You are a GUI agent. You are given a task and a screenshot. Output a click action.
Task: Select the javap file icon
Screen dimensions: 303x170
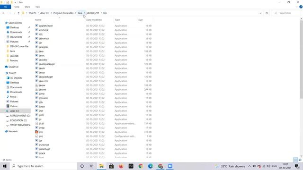pos(37,72)
